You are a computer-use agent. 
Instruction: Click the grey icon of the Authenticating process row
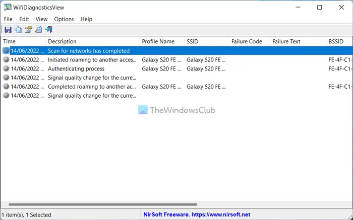(6, 68)
